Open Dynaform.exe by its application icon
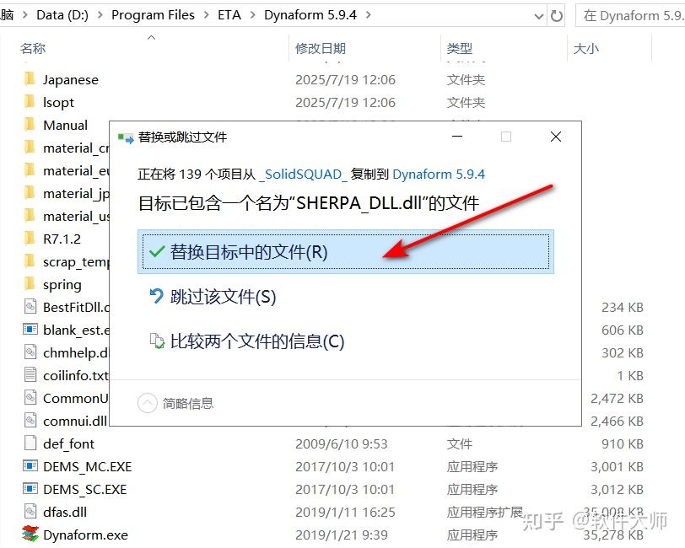The image size is (685, 548). [x=29, y=535]
